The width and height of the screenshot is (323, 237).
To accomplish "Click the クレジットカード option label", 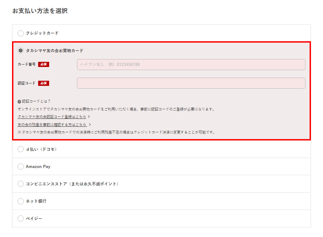I will (x=42, y=33).
